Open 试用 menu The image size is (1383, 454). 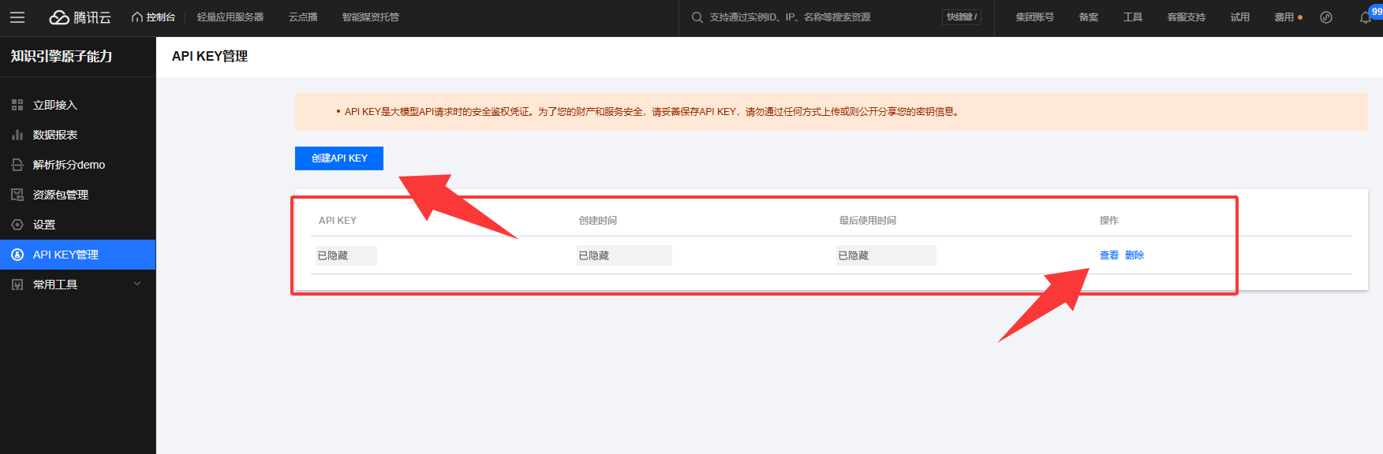(1240, 17)
